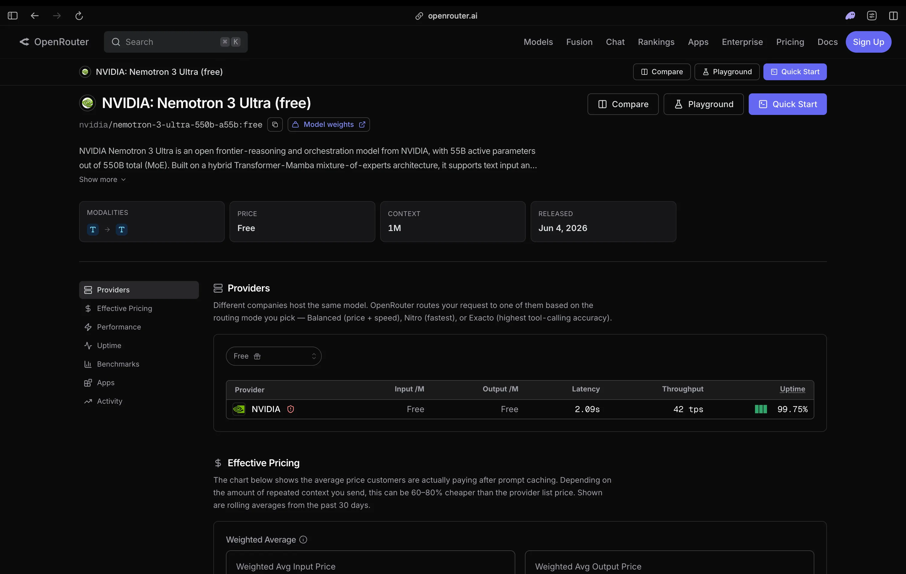Open the Rankings nav item
Screen dimensions: 906x574
656,42
